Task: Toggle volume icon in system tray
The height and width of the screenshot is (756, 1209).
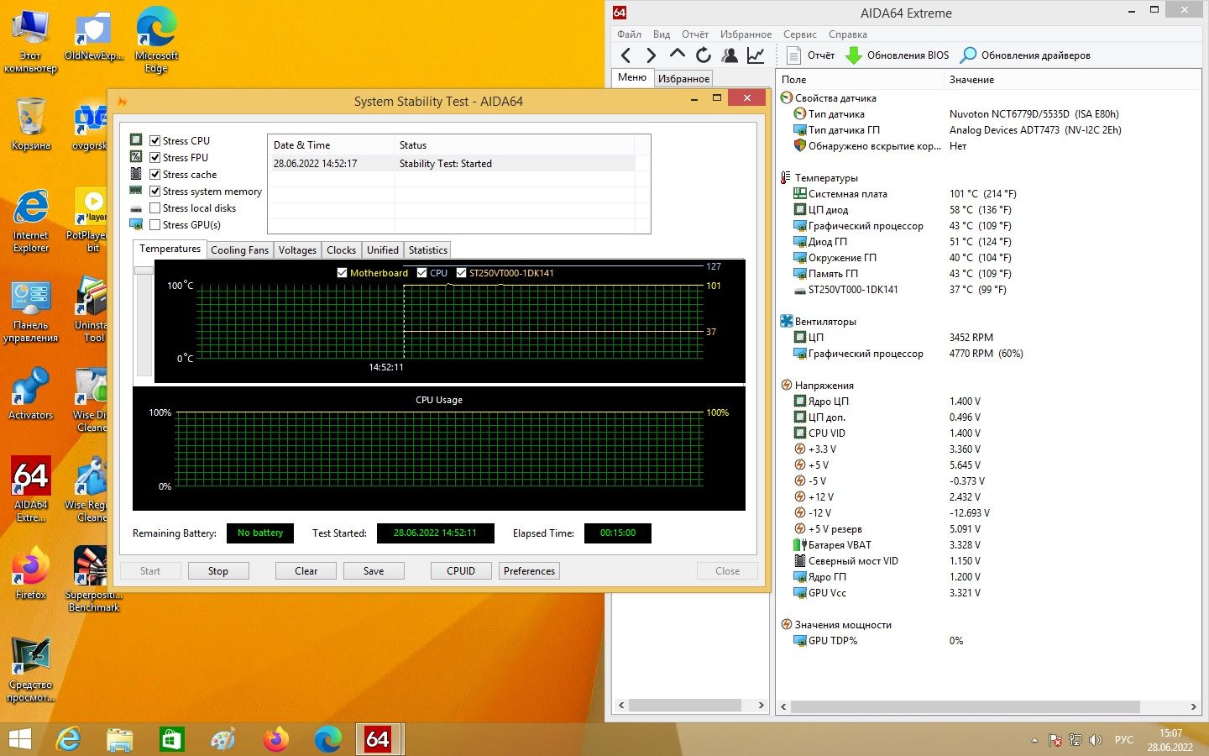Action: [1095, 740]
